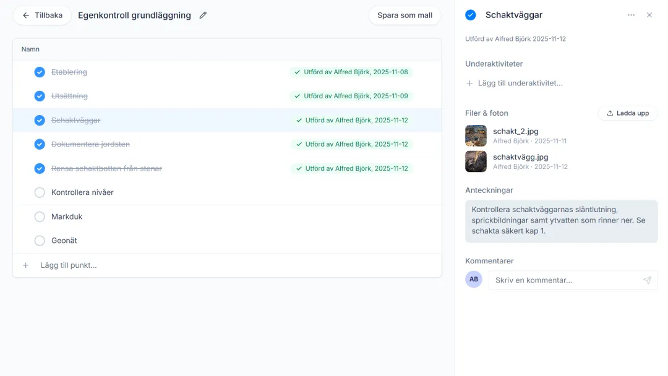
Task: Click the Skriv en kommentar input field
Action: point(565,280)
